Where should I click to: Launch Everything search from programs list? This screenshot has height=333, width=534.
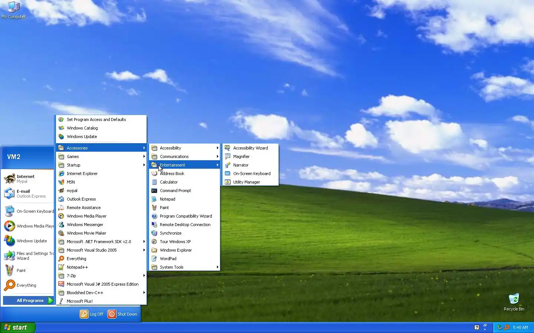point(101,259)
